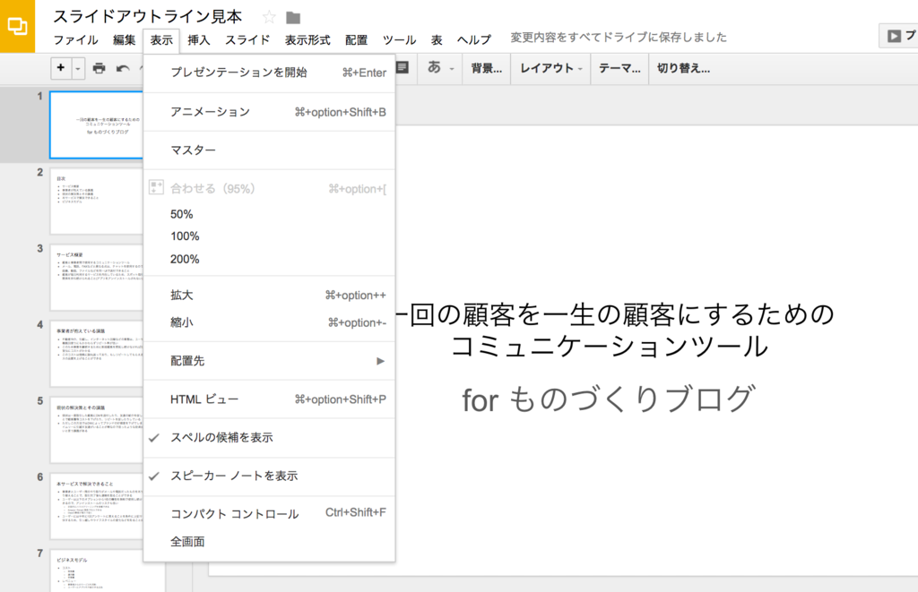This screenshot has height=592, width=918.
Task: Select slide 6 thumbnail
Action: 97,506
